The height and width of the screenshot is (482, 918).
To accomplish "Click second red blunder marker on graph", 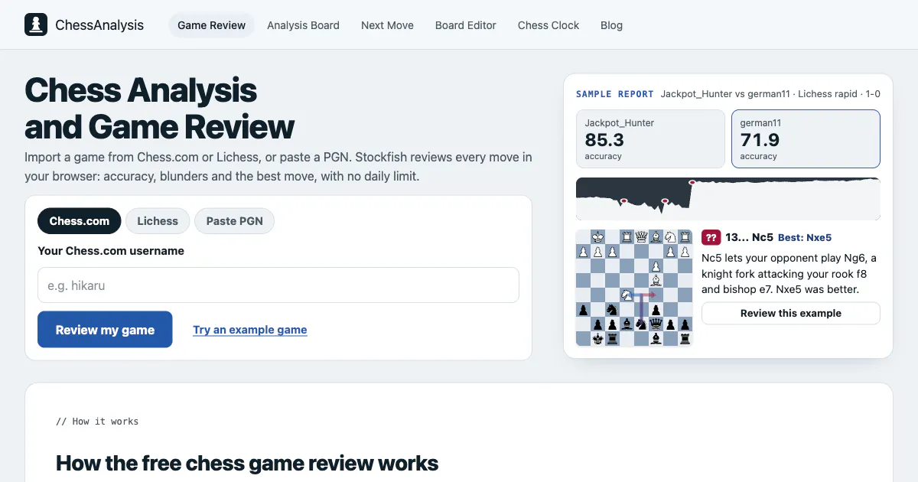I will 665,201.
